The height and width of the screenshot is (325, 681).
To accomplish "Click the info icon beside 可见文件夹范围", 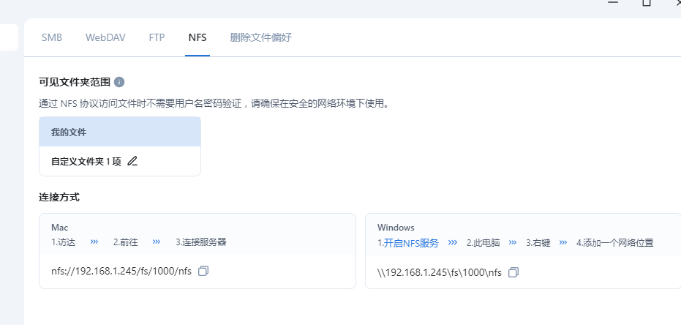I will pos(119,82).
